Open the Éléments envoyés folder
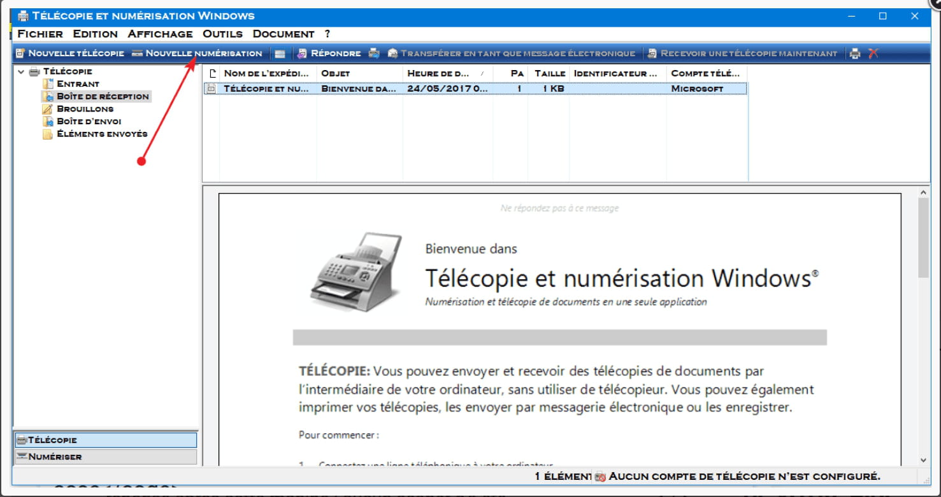The image size is (941, 497). (102, 134)
